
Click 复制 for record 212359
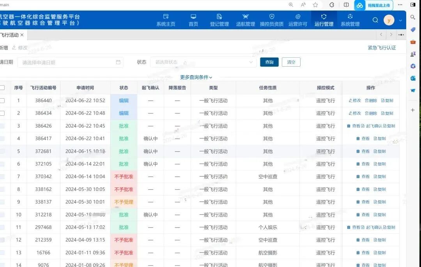380,240
